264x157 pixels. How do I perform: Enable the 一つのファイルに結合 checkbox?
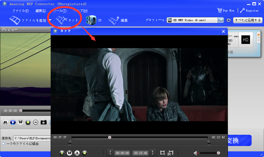3,144
